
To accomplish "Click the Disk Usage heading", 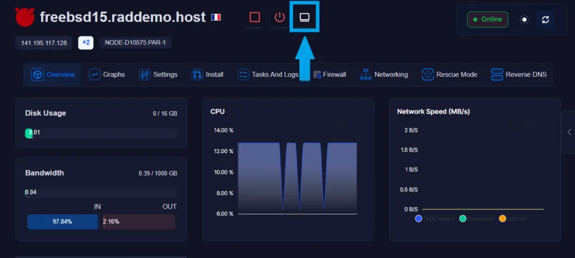I will tap(45, 113).
